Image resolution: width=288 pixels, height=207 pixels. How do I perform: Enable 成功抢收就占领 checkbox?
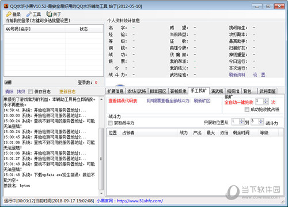pyautogui.click(x=247, y=110)
